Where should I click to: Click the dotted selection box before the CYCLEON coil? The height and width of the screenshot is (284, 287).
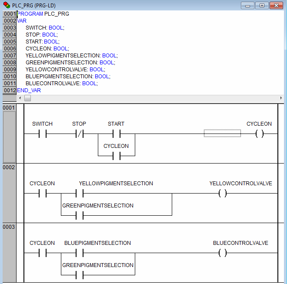(x=222, y=134)
